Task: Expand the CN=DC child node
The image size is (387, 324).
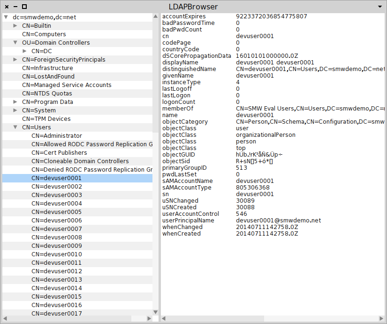Action: point(24,51)
